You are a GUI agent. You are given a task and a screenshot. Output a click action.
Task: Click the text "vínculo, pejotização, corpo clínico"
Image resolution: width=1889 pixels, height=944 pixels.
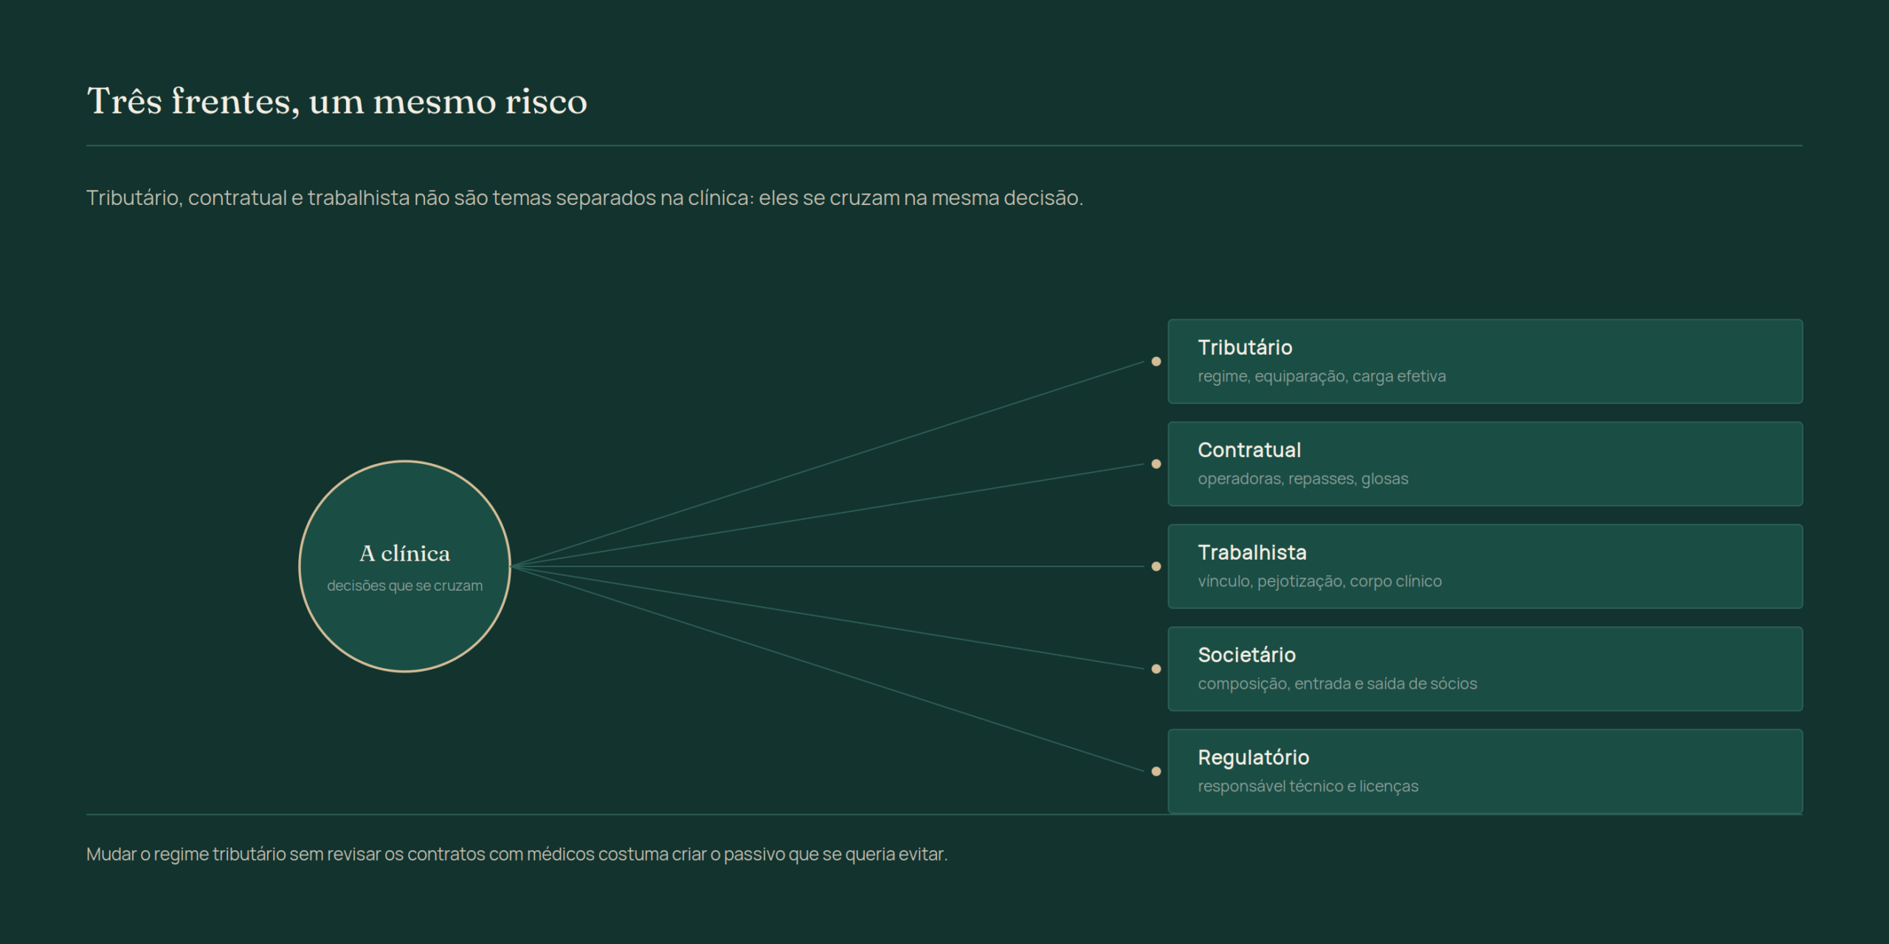click(x=1319, y=581)
